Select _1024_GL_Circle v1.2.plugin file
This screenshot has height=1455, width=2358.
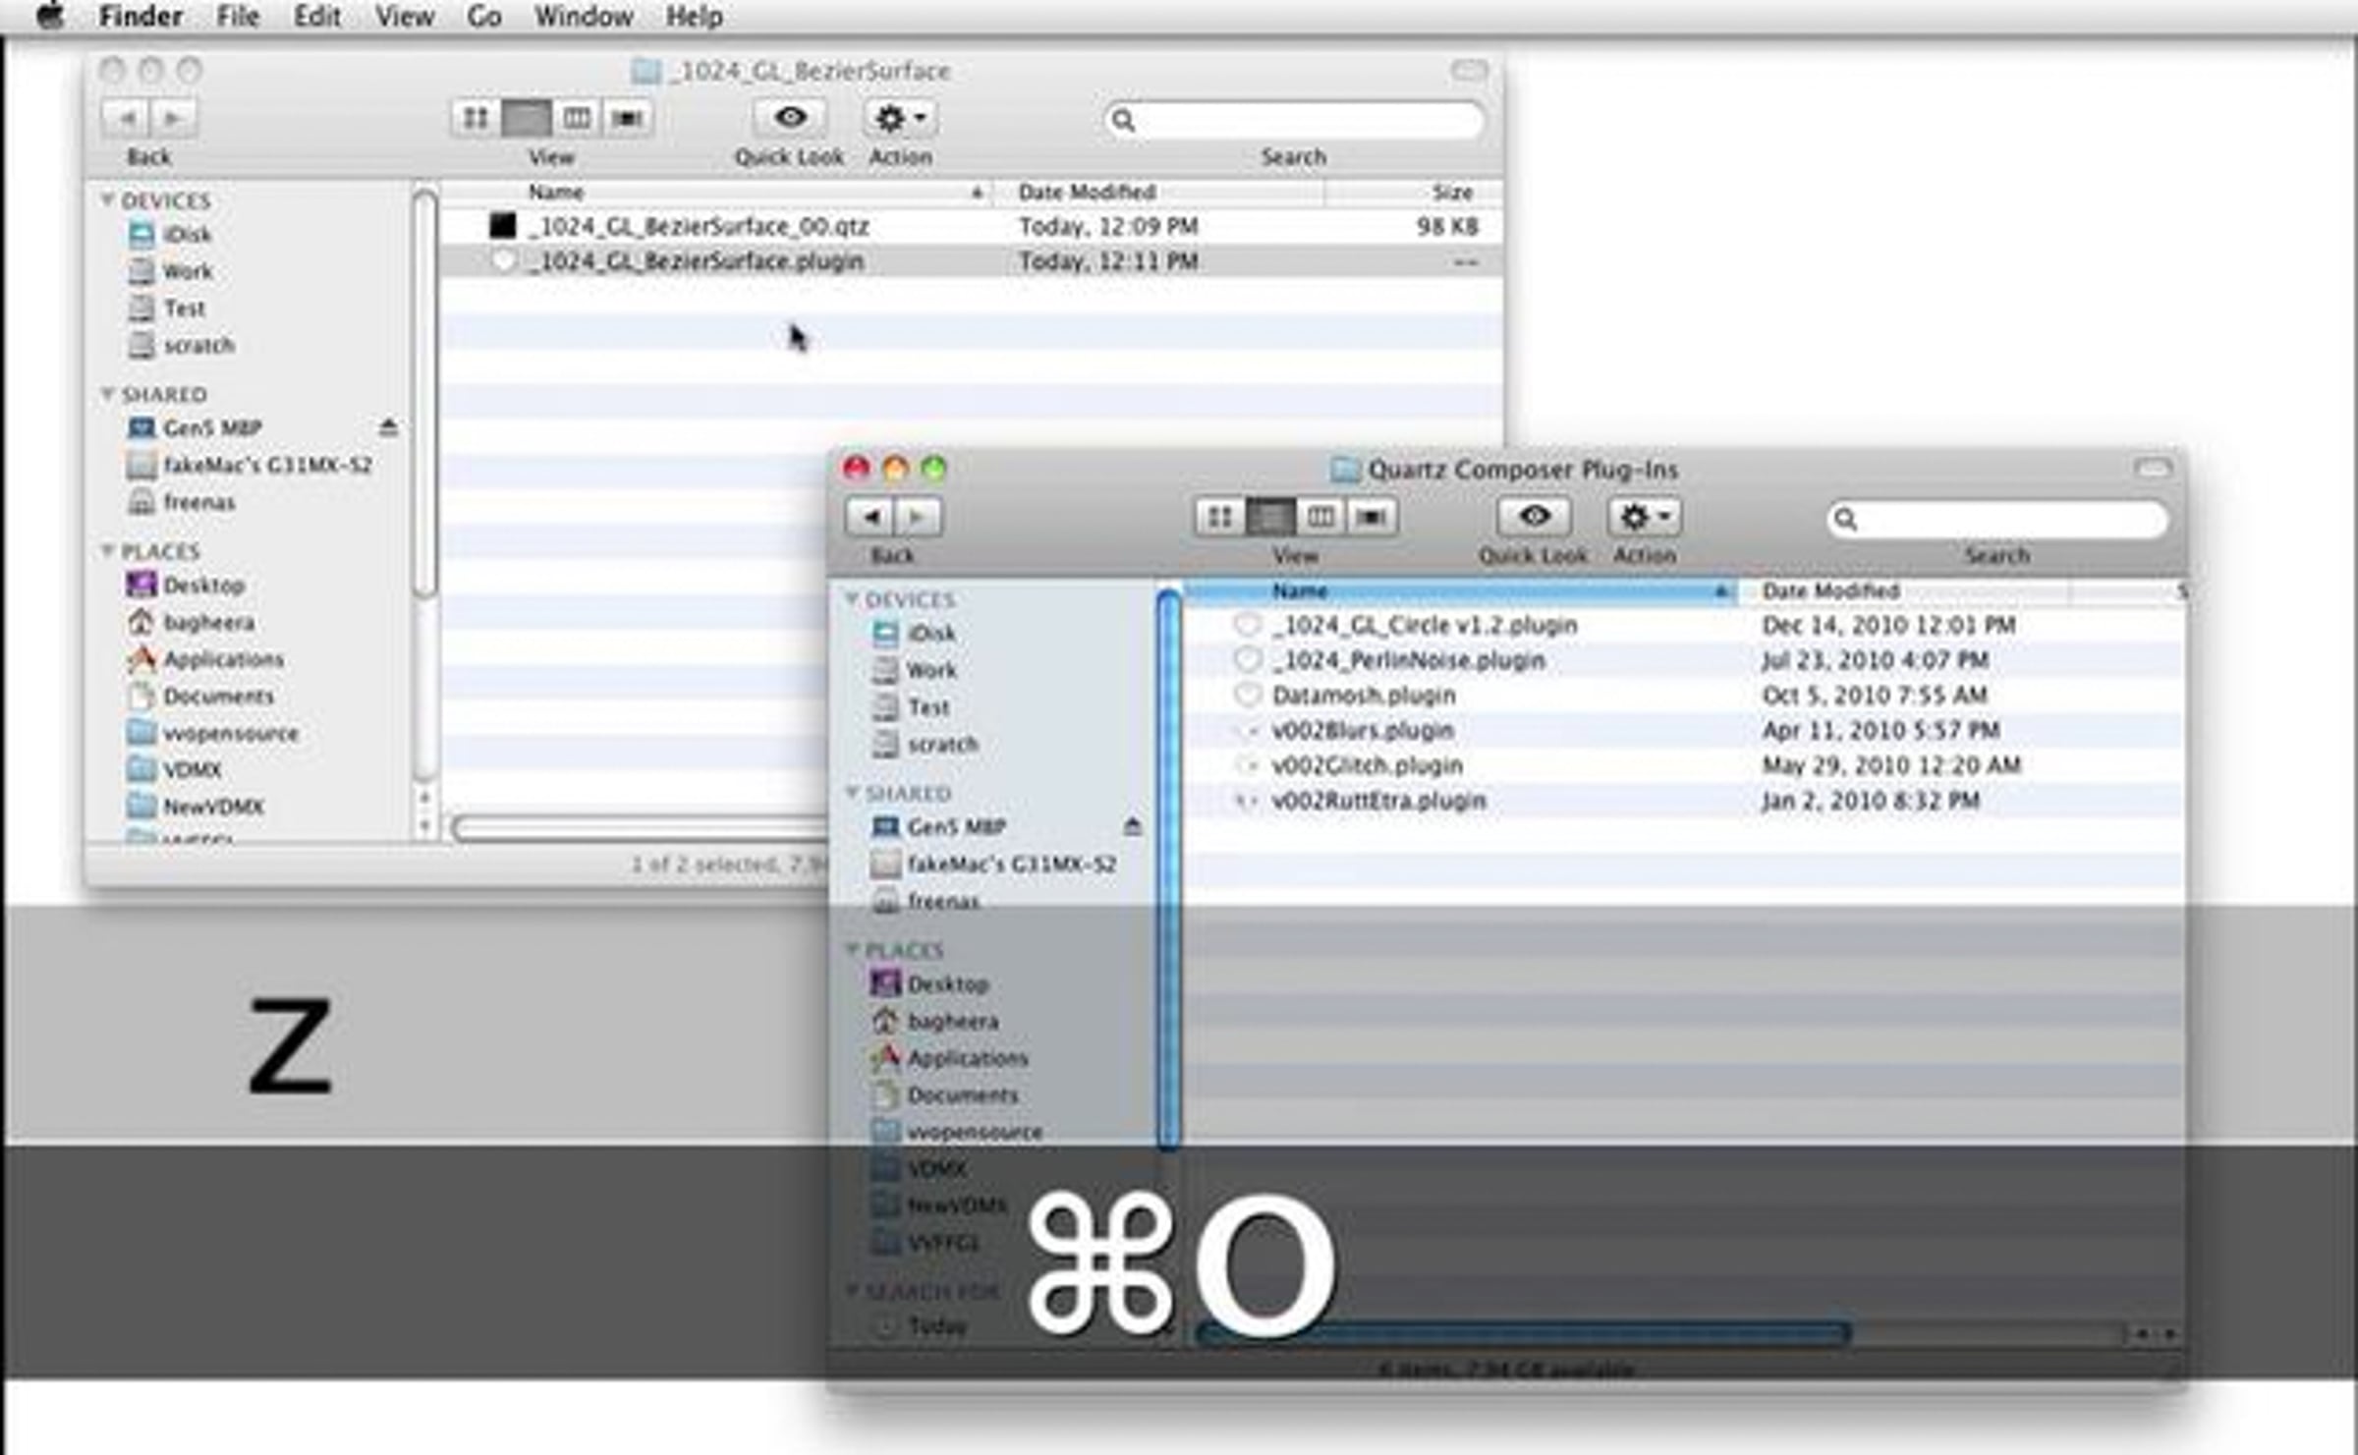[x=1685, y=625]
